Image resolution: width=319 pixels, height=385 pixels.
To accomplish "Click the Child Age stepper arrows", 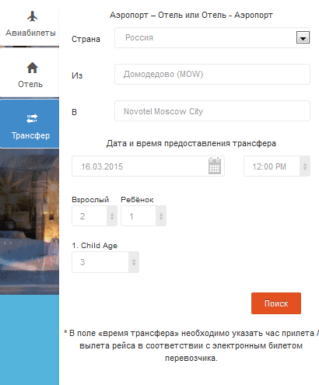I will 134,262.
